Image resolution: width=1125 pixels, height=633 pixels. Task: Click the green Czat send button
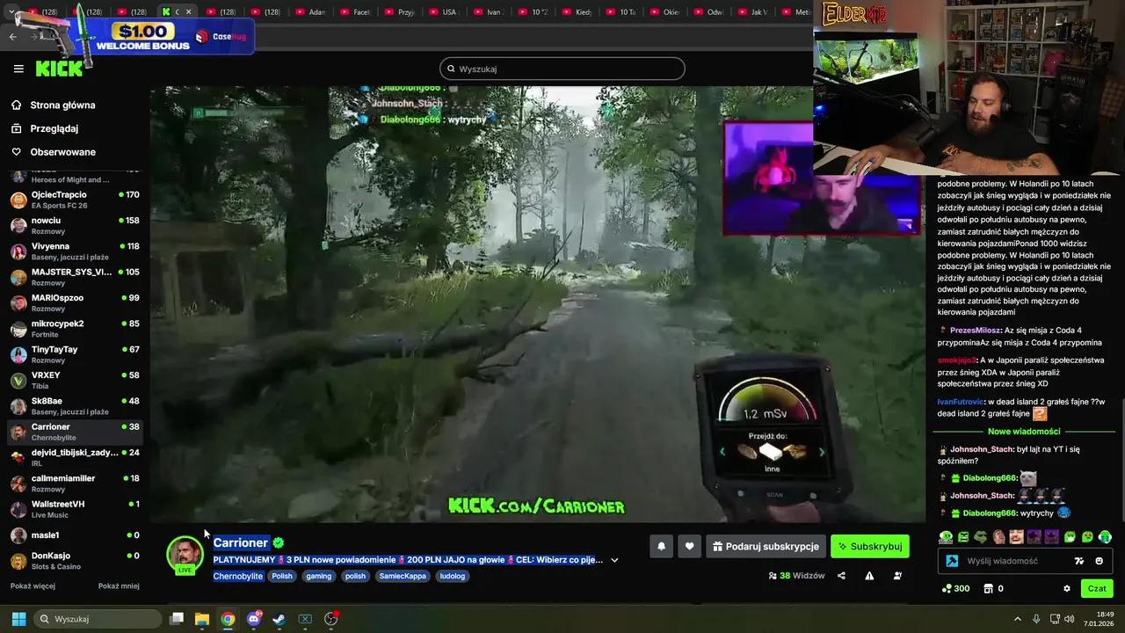coord(1097,588)
